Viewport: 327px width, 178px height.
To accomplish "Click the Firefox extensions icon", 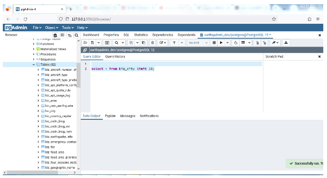I will (x=309, y=19).
